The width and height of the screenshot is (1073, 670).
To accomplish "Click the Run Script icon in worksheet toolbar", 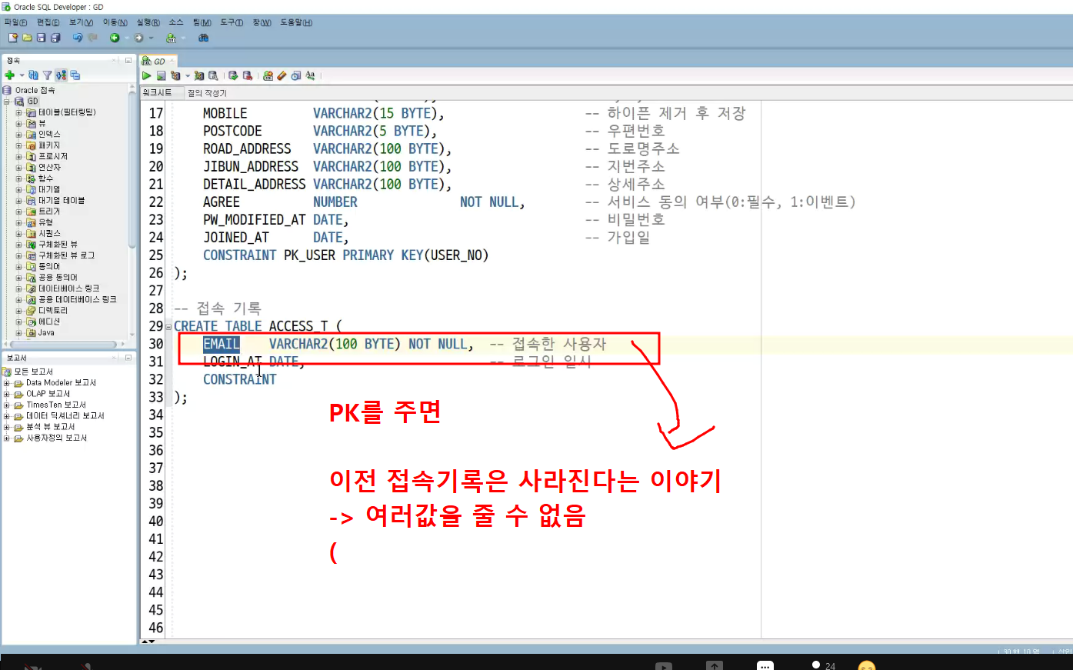I will 161,75.
